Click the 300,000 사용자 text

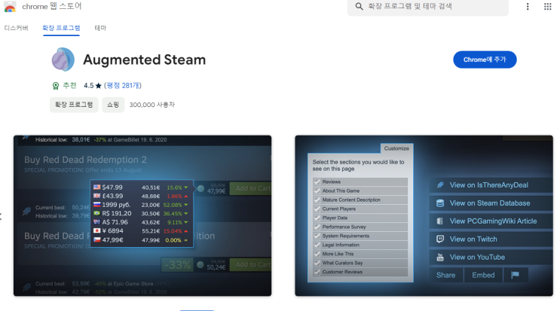pyautogui.click(x=152, y=105)
